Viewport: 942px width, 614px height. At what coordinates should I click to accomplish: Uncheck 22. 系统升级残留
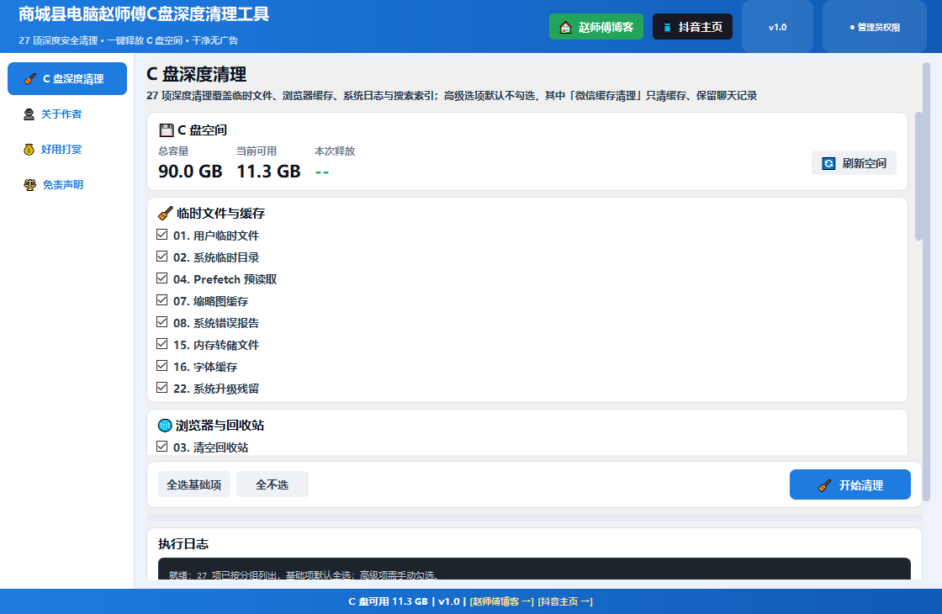(161, 388)
